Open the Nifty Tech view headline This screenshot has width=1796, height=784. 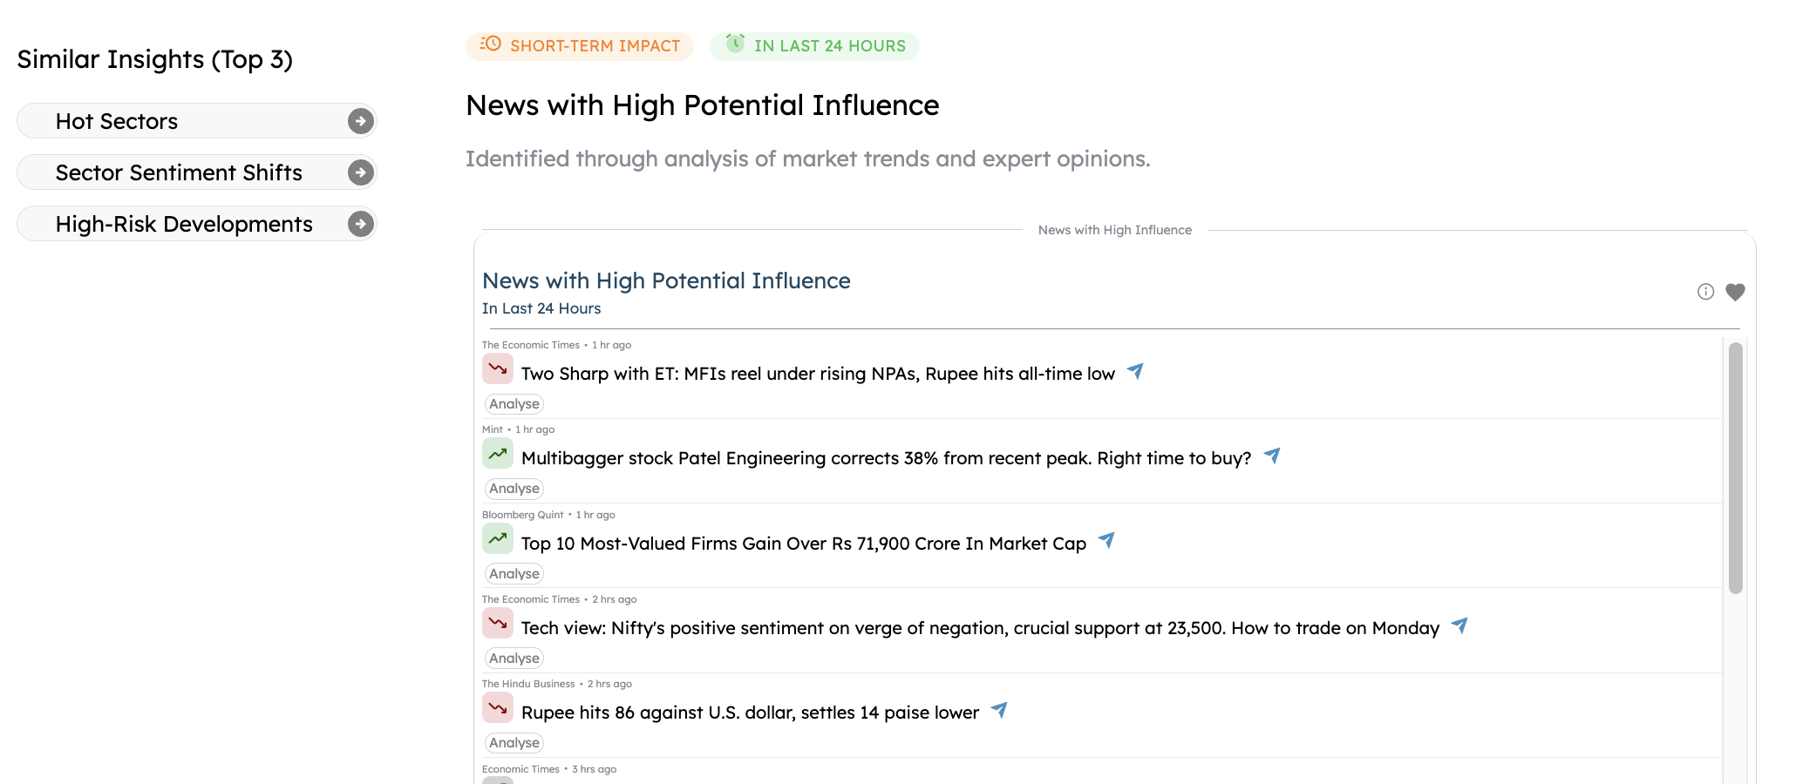(x=980, y=628)
